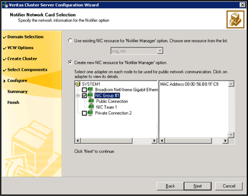
Task: Open the csg_nic resource dropdown
Action: point(160,51)
